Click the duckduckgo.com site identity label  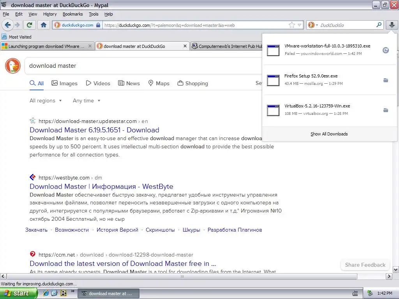(78, 25)
